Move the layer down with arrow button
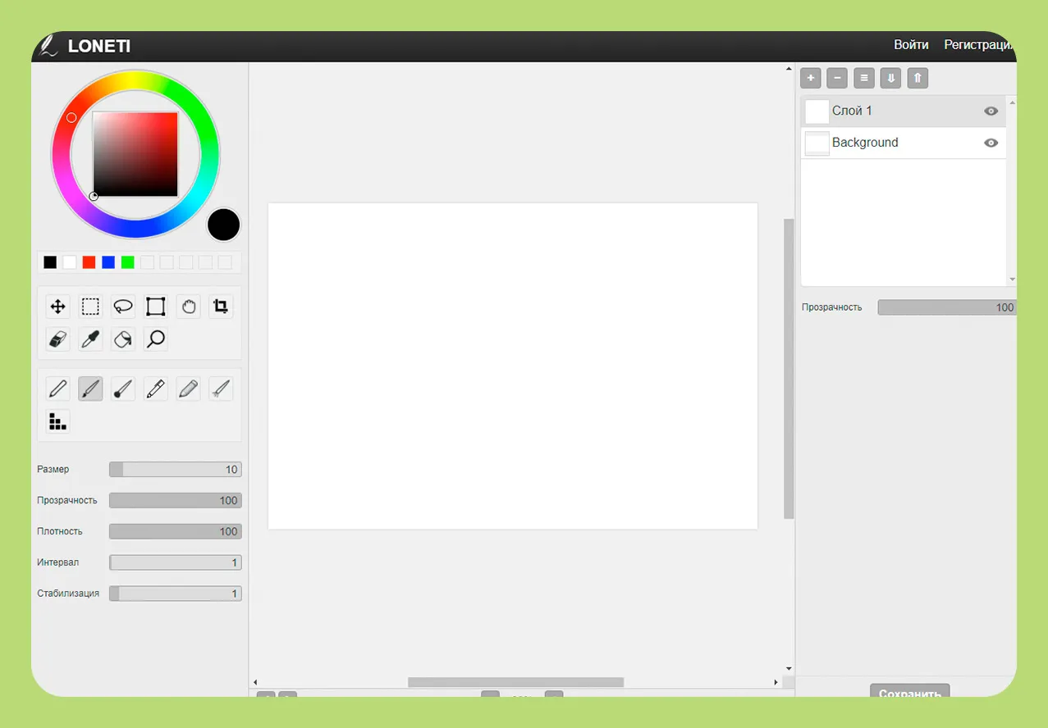The image size is (1048, 728). point(890,78)
